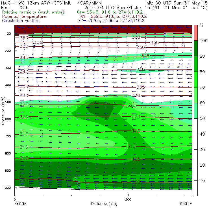Click the '%' unit label above colorbar

201,25
